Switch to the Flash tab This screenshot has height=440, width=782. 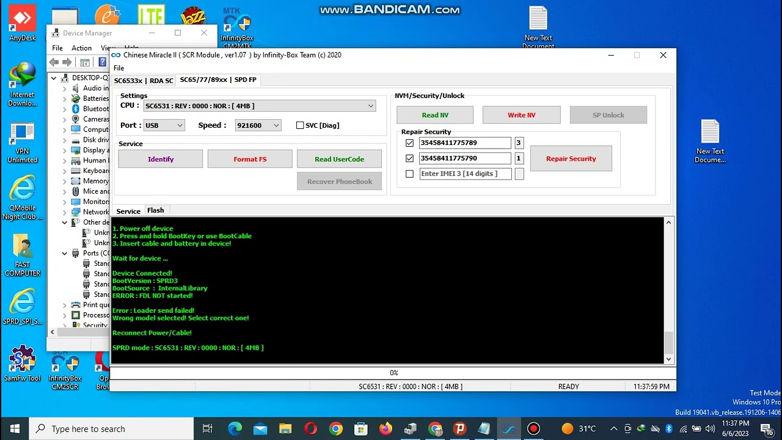pos(156,210)
